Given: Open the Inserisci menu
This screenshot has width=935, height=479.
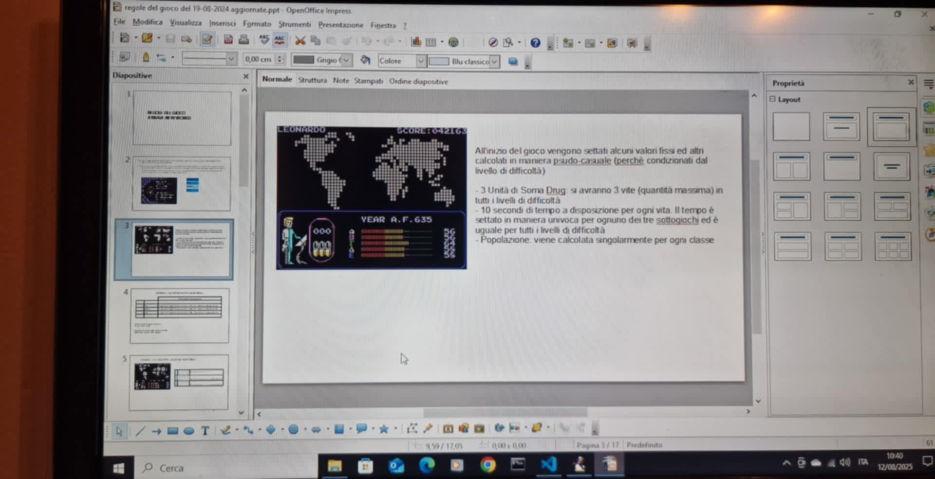Looking at the screenshot, I should pyautogui.click(x=222, y=23).
